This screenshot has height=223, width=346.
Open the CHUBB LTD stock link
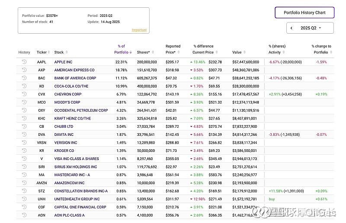point(64,126)
